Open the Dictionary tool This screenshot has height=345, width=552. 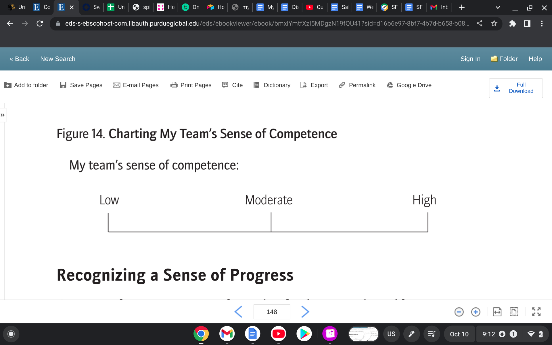point(272,85)
